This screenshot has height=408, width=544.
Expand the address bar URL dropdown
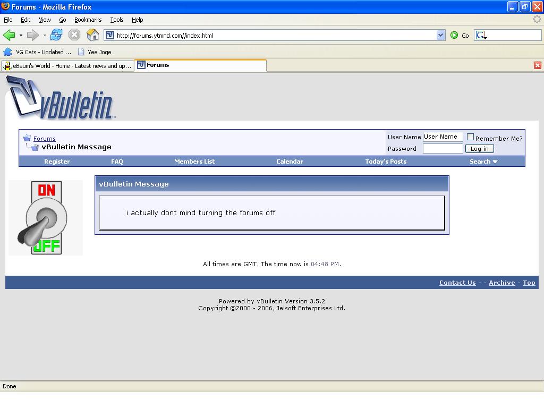click(x=440, y=35)
